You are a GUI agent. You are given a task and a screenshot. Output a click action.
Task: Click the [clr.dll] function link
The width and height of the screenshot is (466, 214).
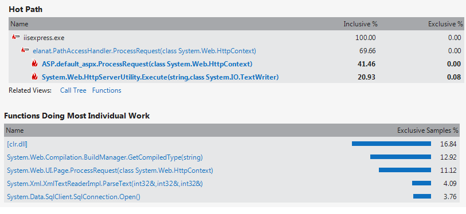point(17,144)
